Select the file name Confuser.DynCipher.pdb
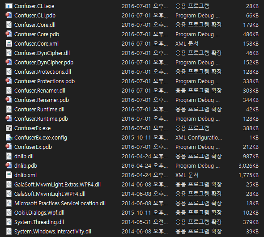The height and width of the screenshot is (237, 264). (x=44, y=63)
